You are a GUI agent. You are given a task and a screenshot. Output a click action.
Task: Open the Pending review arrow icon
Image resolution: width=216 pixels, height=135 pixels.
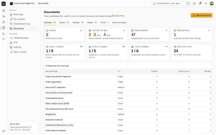(209, 31)
